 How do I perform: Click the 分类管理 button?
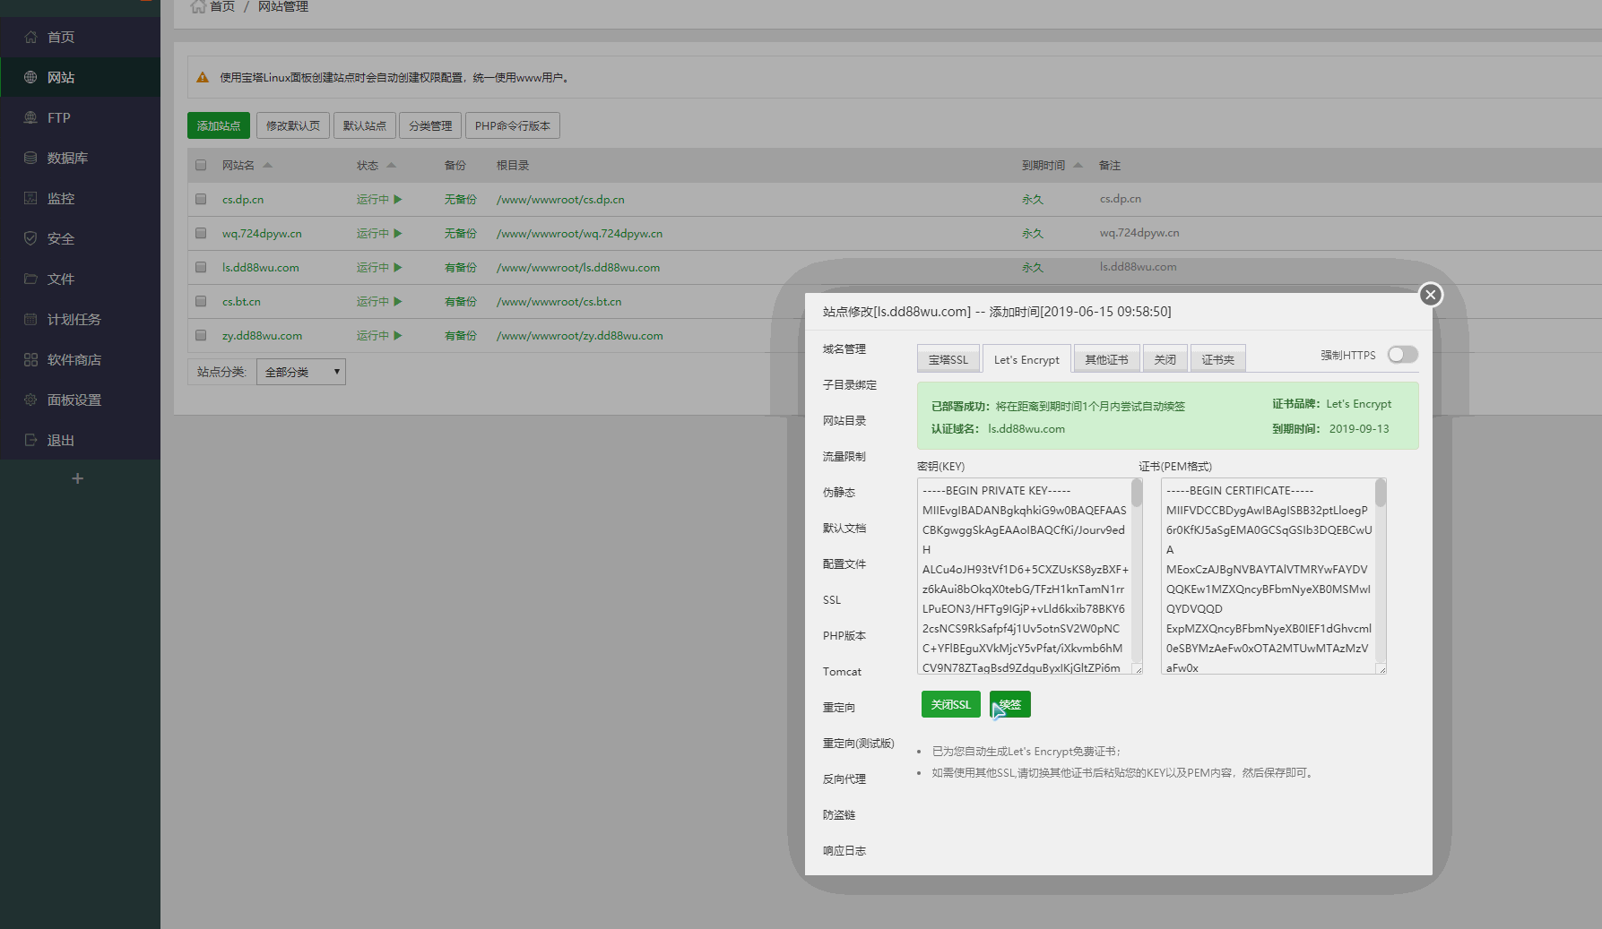coord(430,125)
